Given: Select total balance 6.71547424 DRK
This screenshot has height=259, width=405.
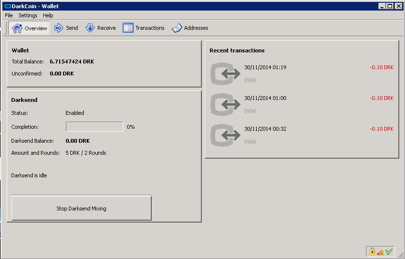Looking at the screenshot, I should tap(72, 62).
